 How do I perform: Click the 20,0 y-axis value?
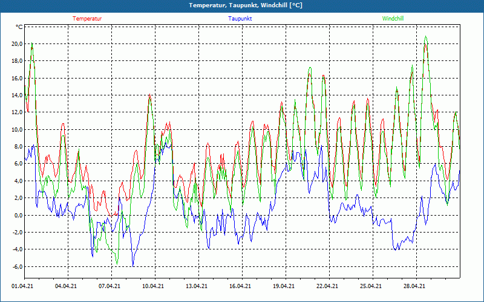click(x=17, y=43)
